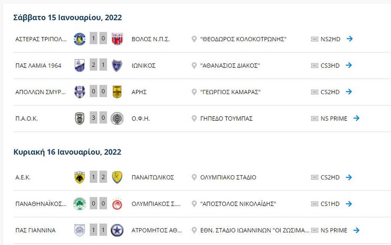The height and width of the screenshot is (245, 391).
Task: Expand the AEK vs ΠΑΝΑΙΤΩΛΙΚΟΣ match arrow
Action: 348,177
